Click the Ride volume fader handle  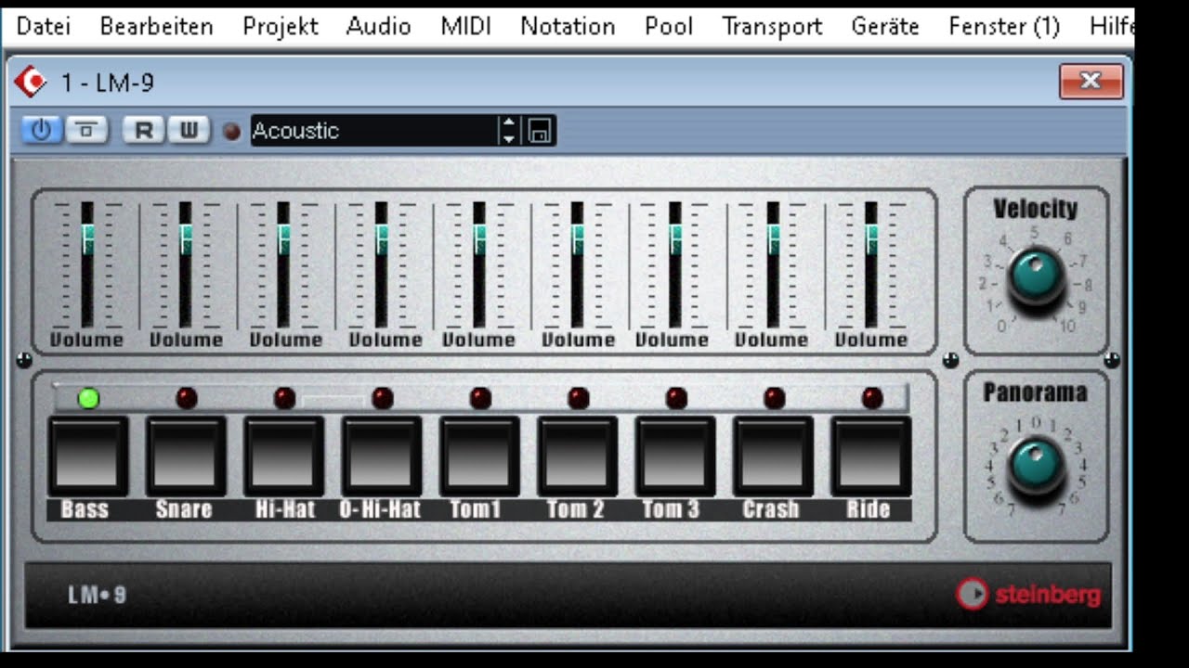coord(871,238)
